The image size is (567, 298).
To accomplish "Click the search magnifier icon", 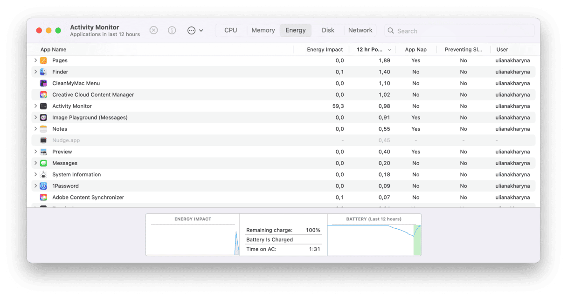I will (x=391, y=31).
